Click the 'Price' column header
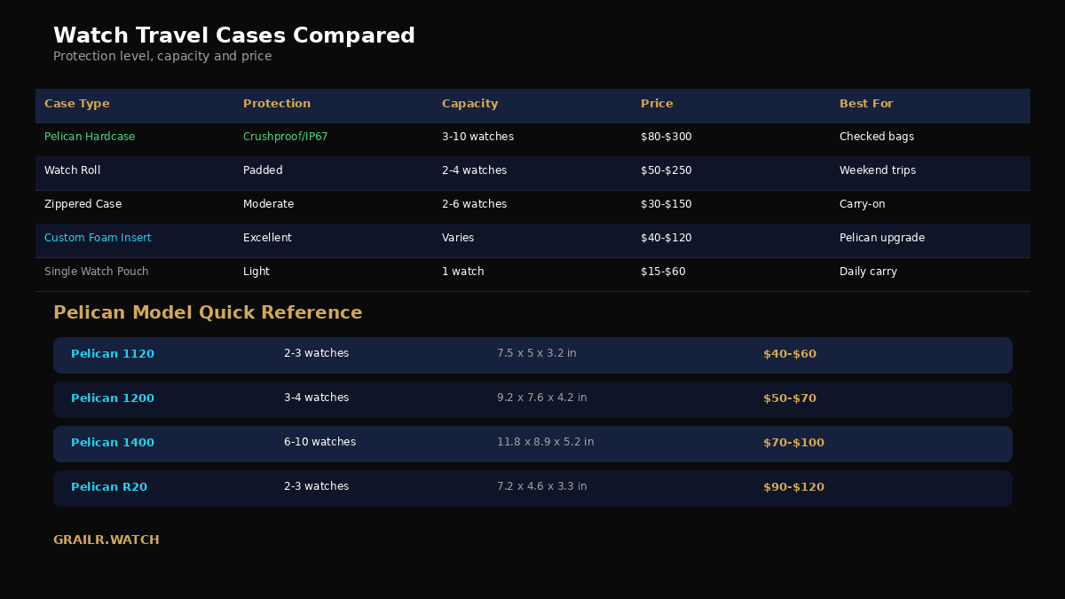The image size is (1065, 599). pyautogui.click(x=657, y=104)
